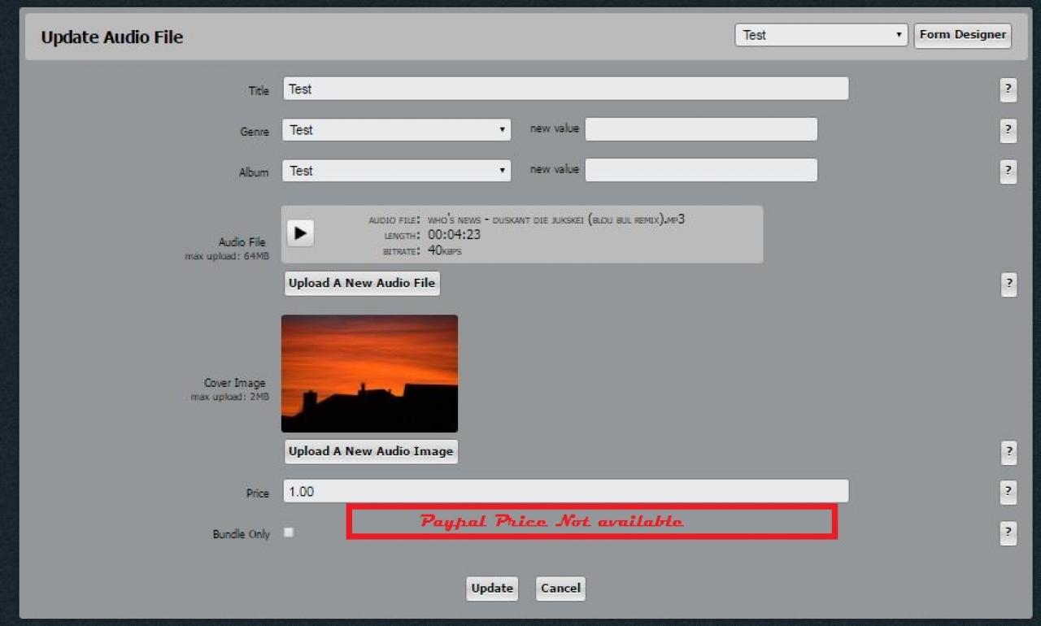Click the sunset cover image thumbnail

point(369,374)
